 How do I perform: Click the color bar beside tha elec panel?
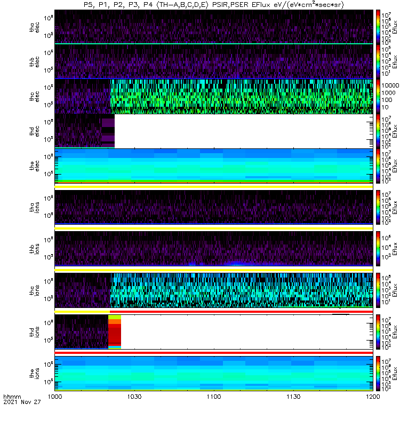tap(378, 26)
